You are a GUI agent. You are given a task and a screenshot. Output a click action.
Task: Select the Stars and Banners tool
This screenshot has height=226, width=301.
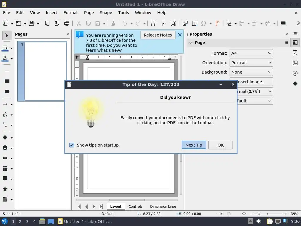coord(5,189)
